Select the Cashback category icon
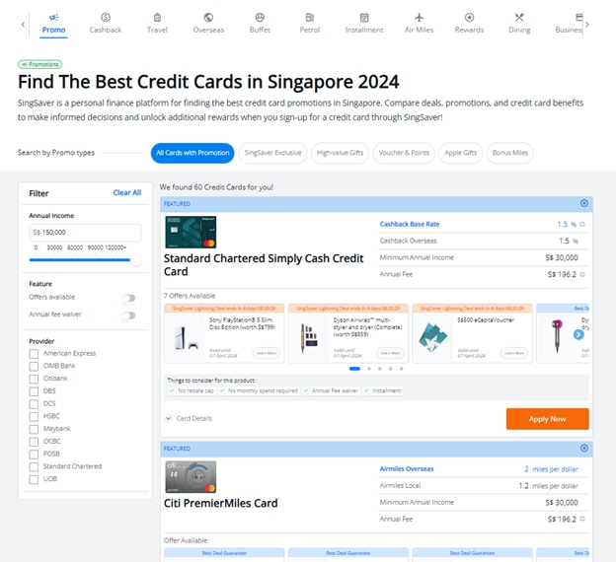The height and width of the screenshot is (562, 616). click(x=106, y=18)
